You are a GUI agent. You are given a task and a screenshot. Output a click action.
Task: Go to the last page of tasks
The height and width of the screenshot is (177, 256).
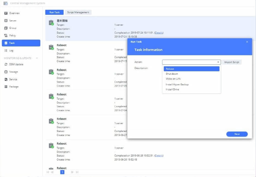pos(77,172)
